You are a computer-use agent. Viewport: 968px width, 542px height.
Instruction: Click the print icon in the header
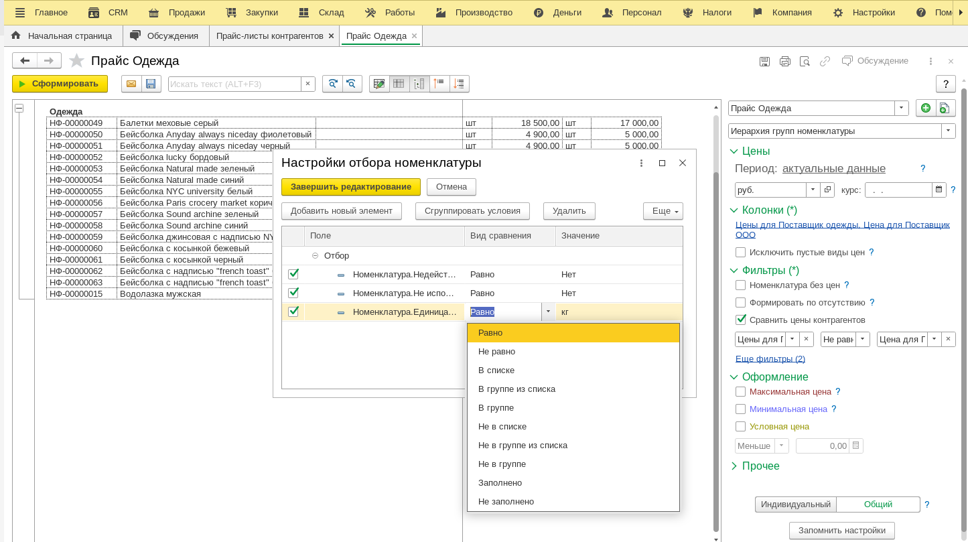[x=784, y=61]
